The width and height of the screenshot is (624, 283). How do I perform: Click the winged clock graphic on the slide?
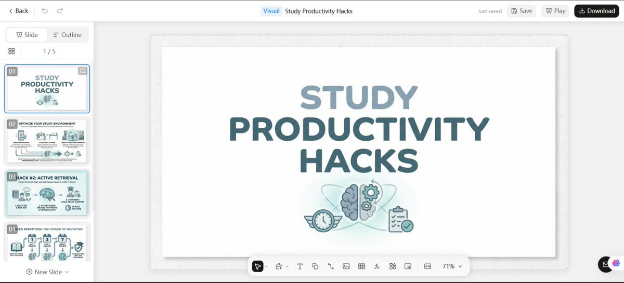coord(322,220)
